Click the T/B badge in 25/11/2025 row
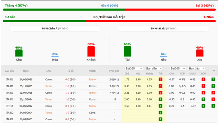The image size is (219, 124). (160, 86)
